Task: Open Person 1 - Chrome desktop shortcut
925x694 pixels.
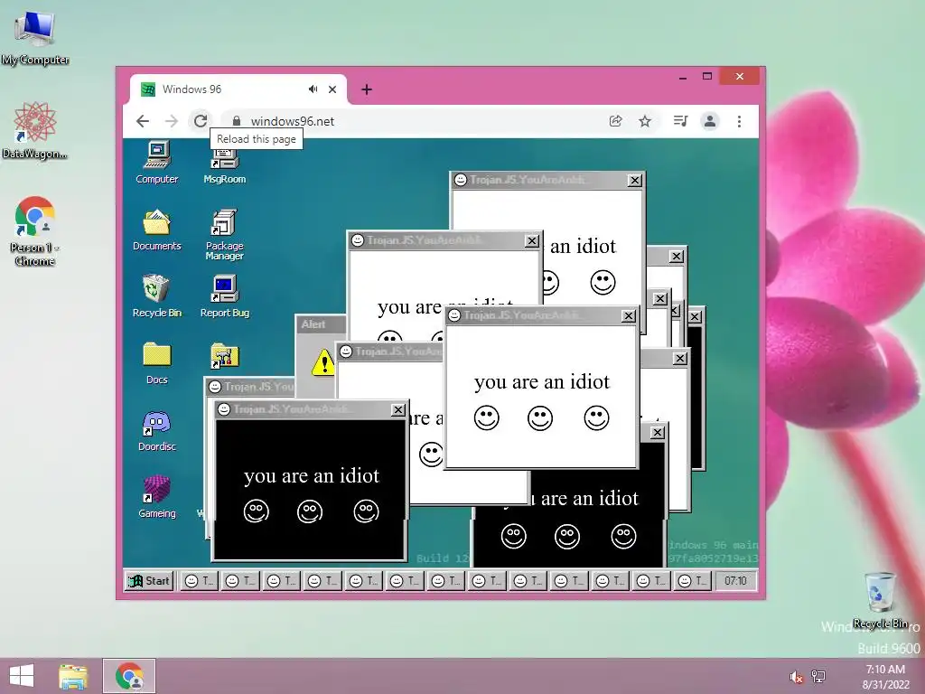Action: pyautogui.click(x=35, y=231)
